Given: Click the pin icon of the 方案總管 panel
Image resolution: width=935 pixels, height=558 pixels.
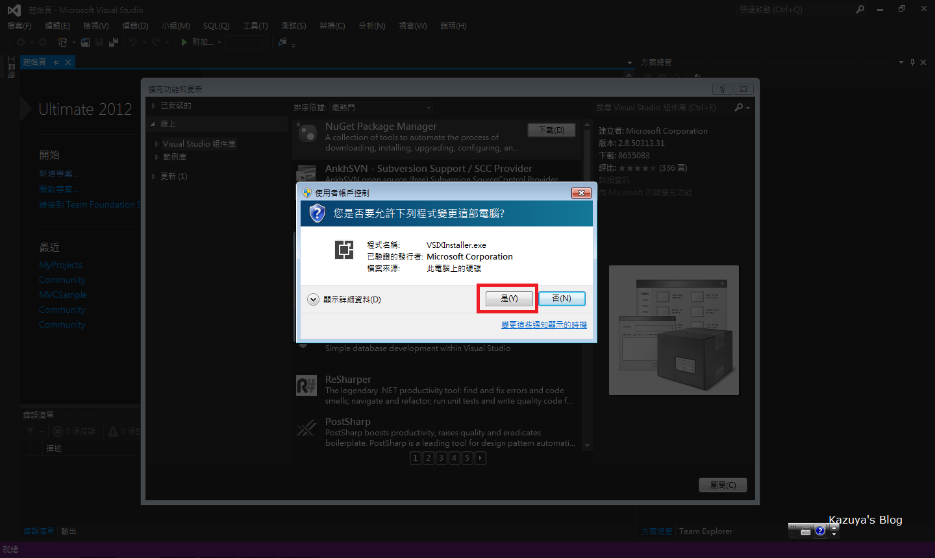Looking at the screenshot, I should coord(912,62).
